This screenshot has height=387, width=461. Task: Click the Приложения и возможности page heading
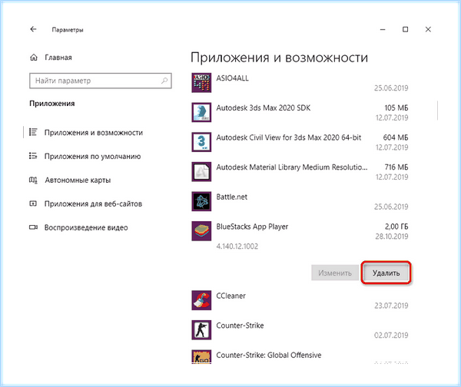280,58
